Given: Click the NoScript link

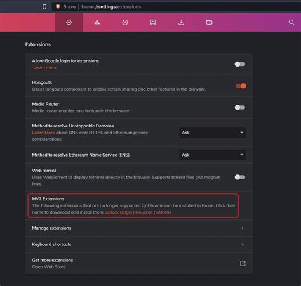Looking at the screenshot, I should 144,212.
